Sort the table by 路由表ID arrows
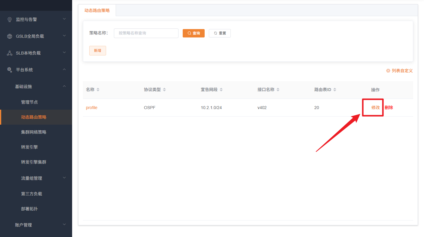Viewport: 424px width, 237px height. (x=335, y=90)
